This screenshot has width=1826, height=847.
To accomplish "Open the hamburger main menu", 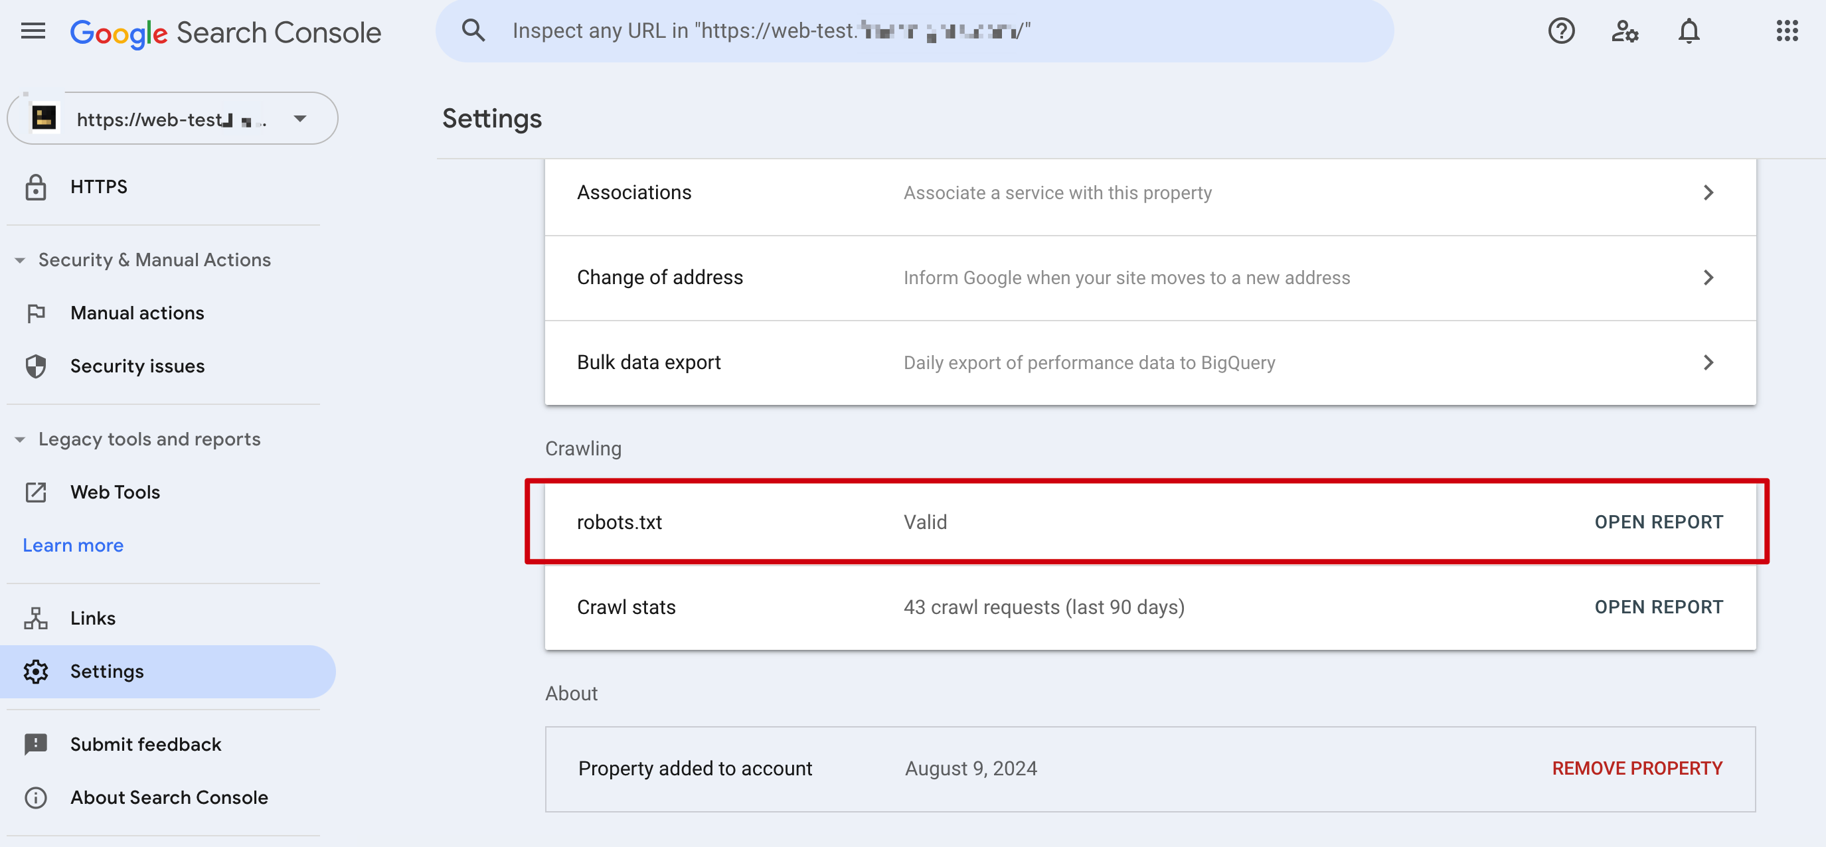I will pos(33,31).
